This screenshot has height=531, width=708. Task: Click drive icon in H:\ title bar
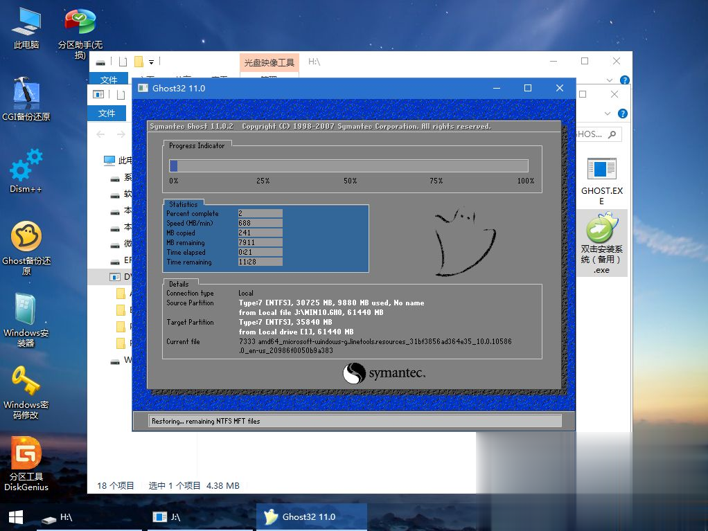point(100,62)
